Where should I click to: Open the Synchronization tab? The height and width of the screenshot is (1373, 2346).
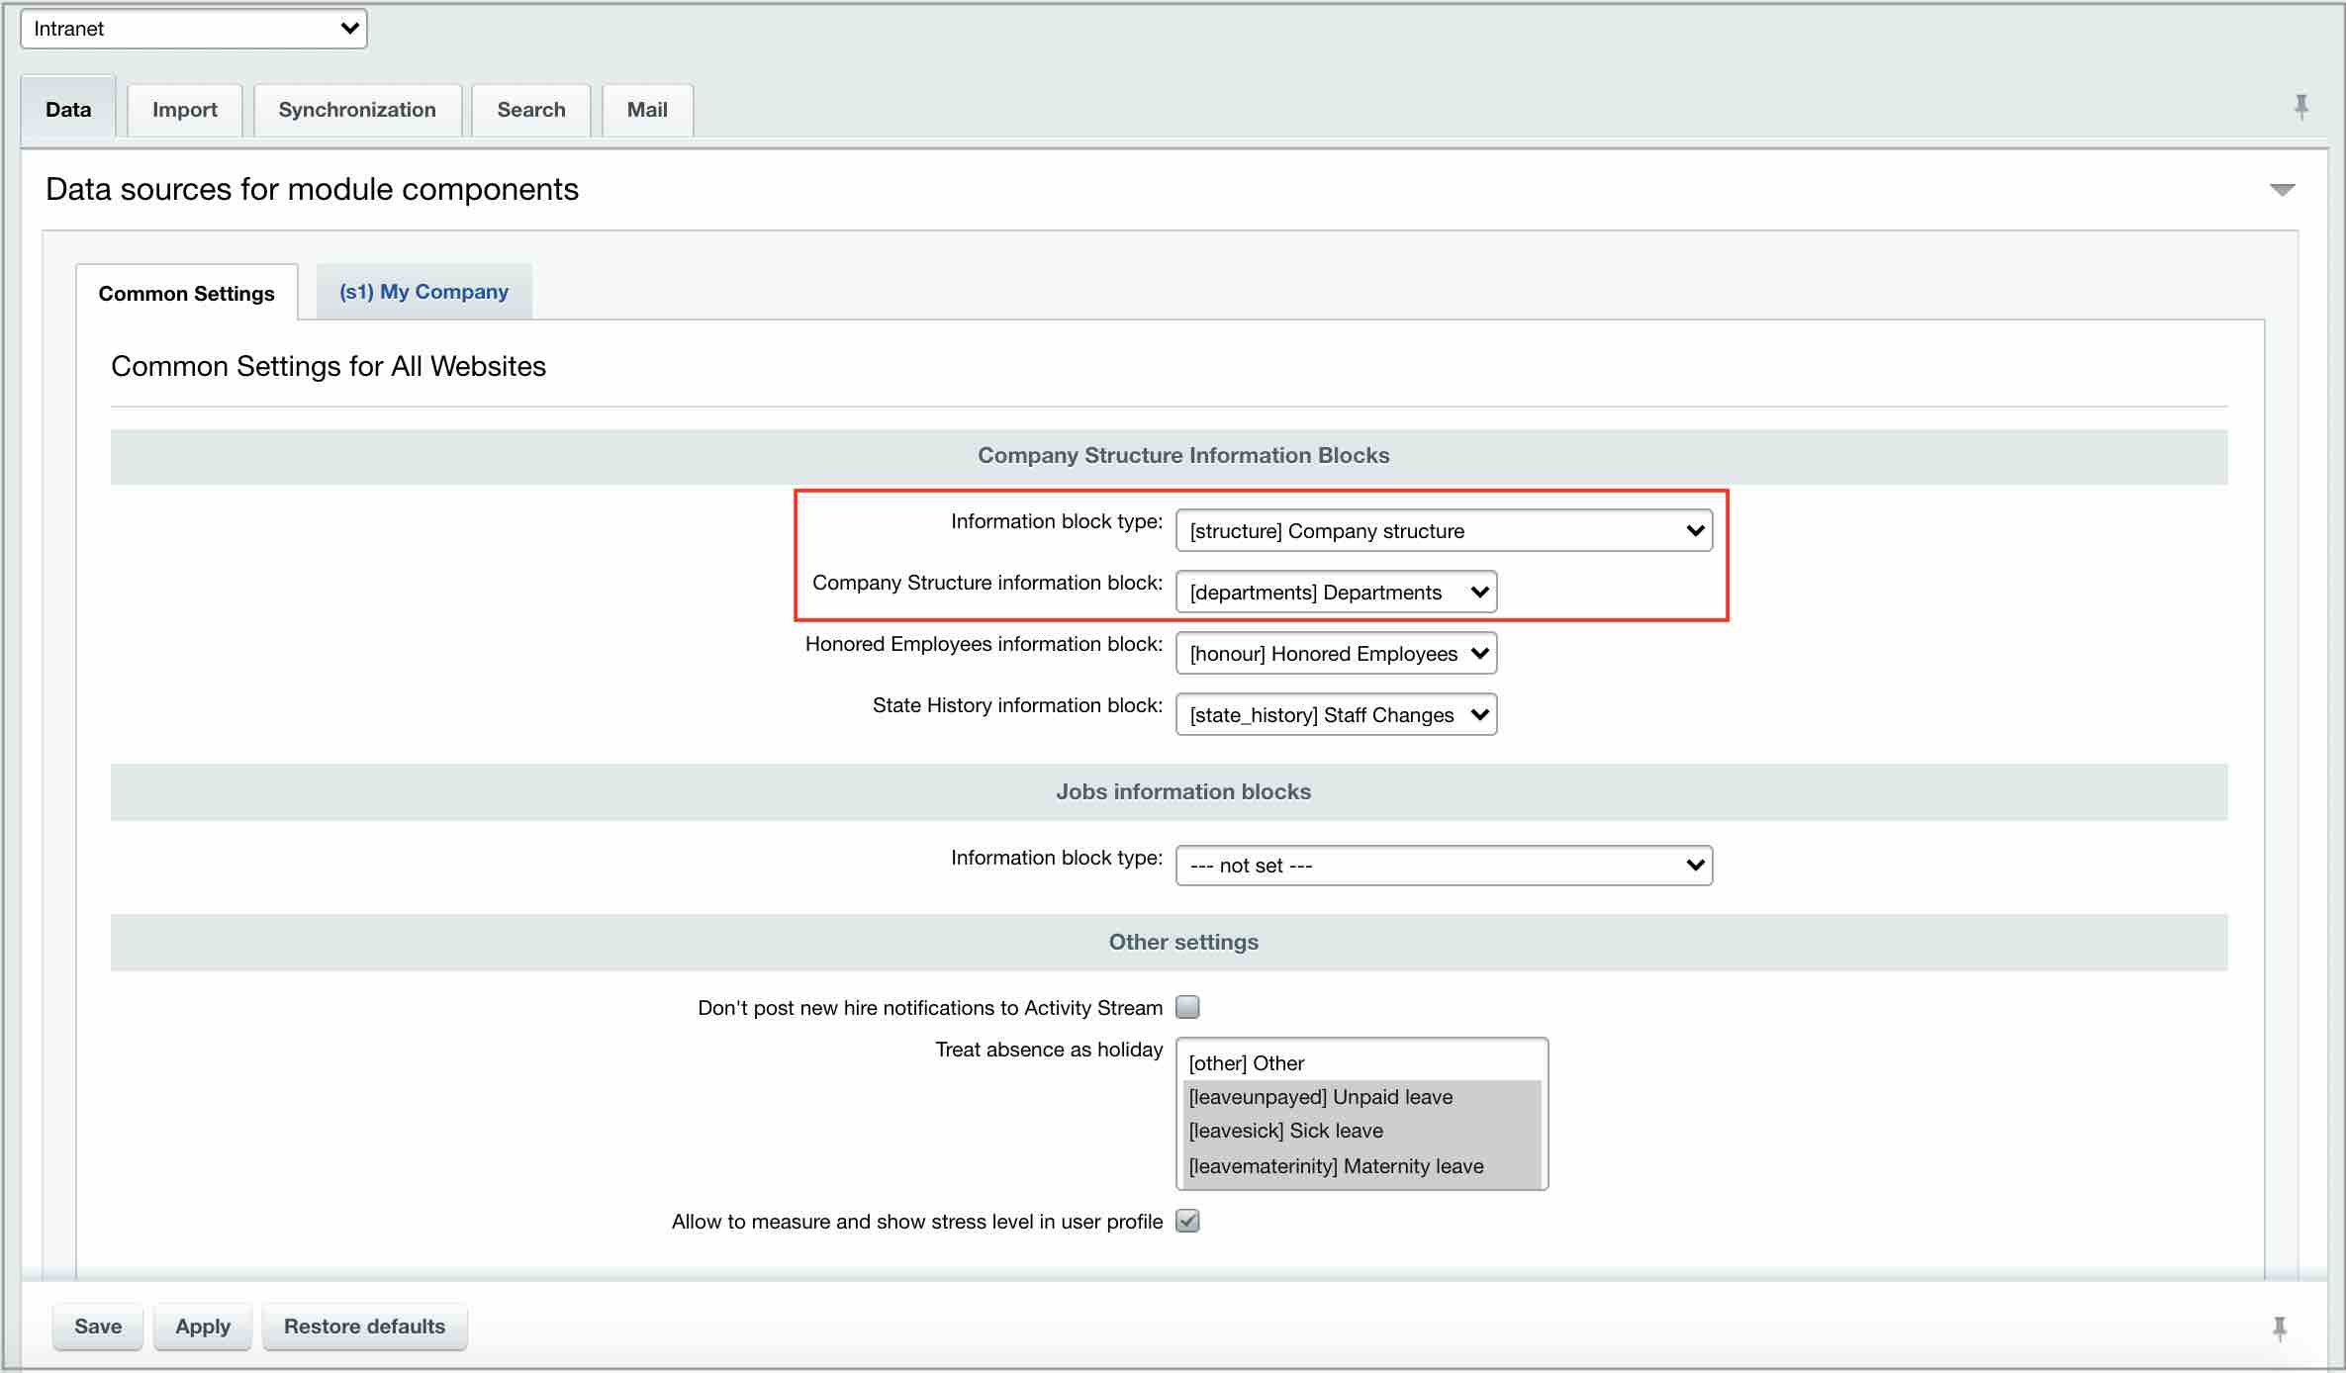[x=357, y=110]
